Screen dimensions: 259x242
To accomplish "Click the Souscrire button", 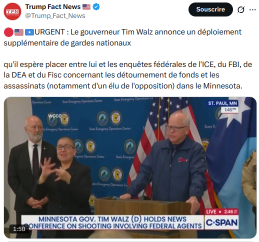I will pyautogui.click(x=210, y=9).
